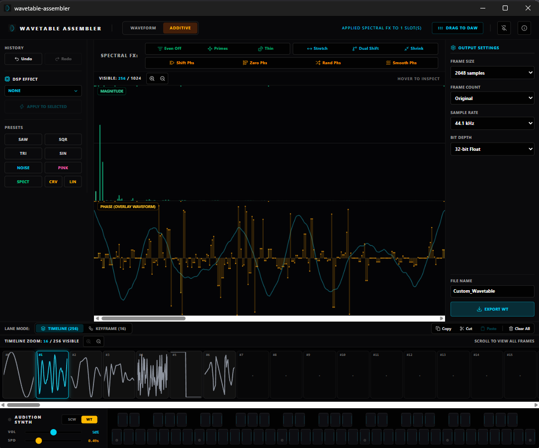Select Timeline (256) lane mode
Viewport: 539px width, 448px height.
tap(60, 329)
